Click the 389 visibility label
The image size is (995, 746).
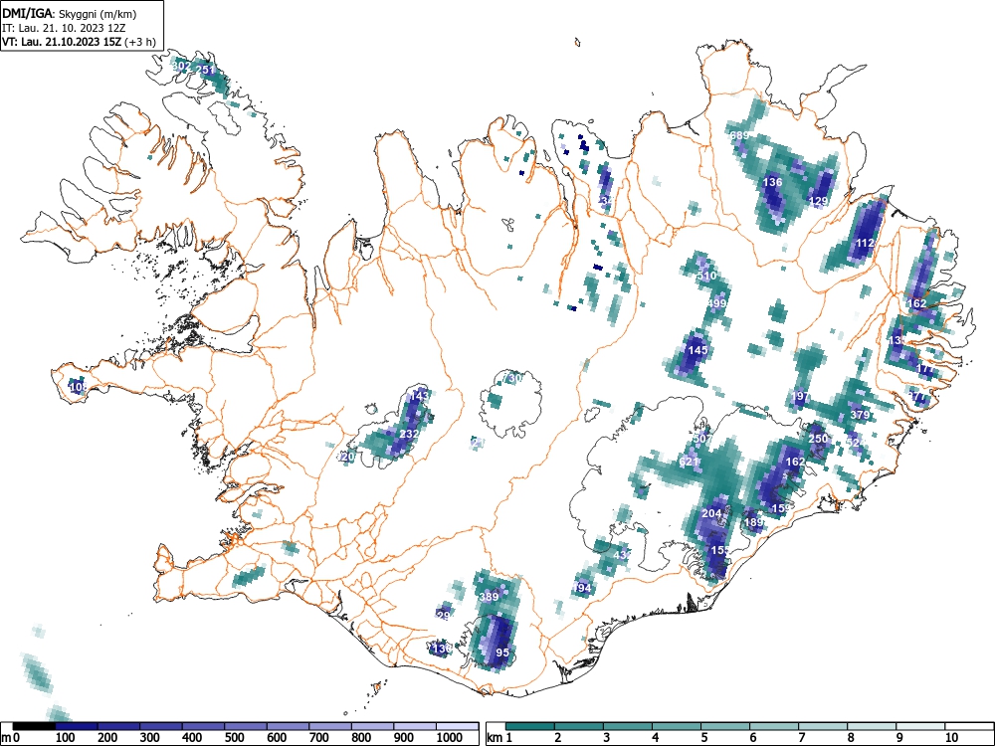[489, 596]
